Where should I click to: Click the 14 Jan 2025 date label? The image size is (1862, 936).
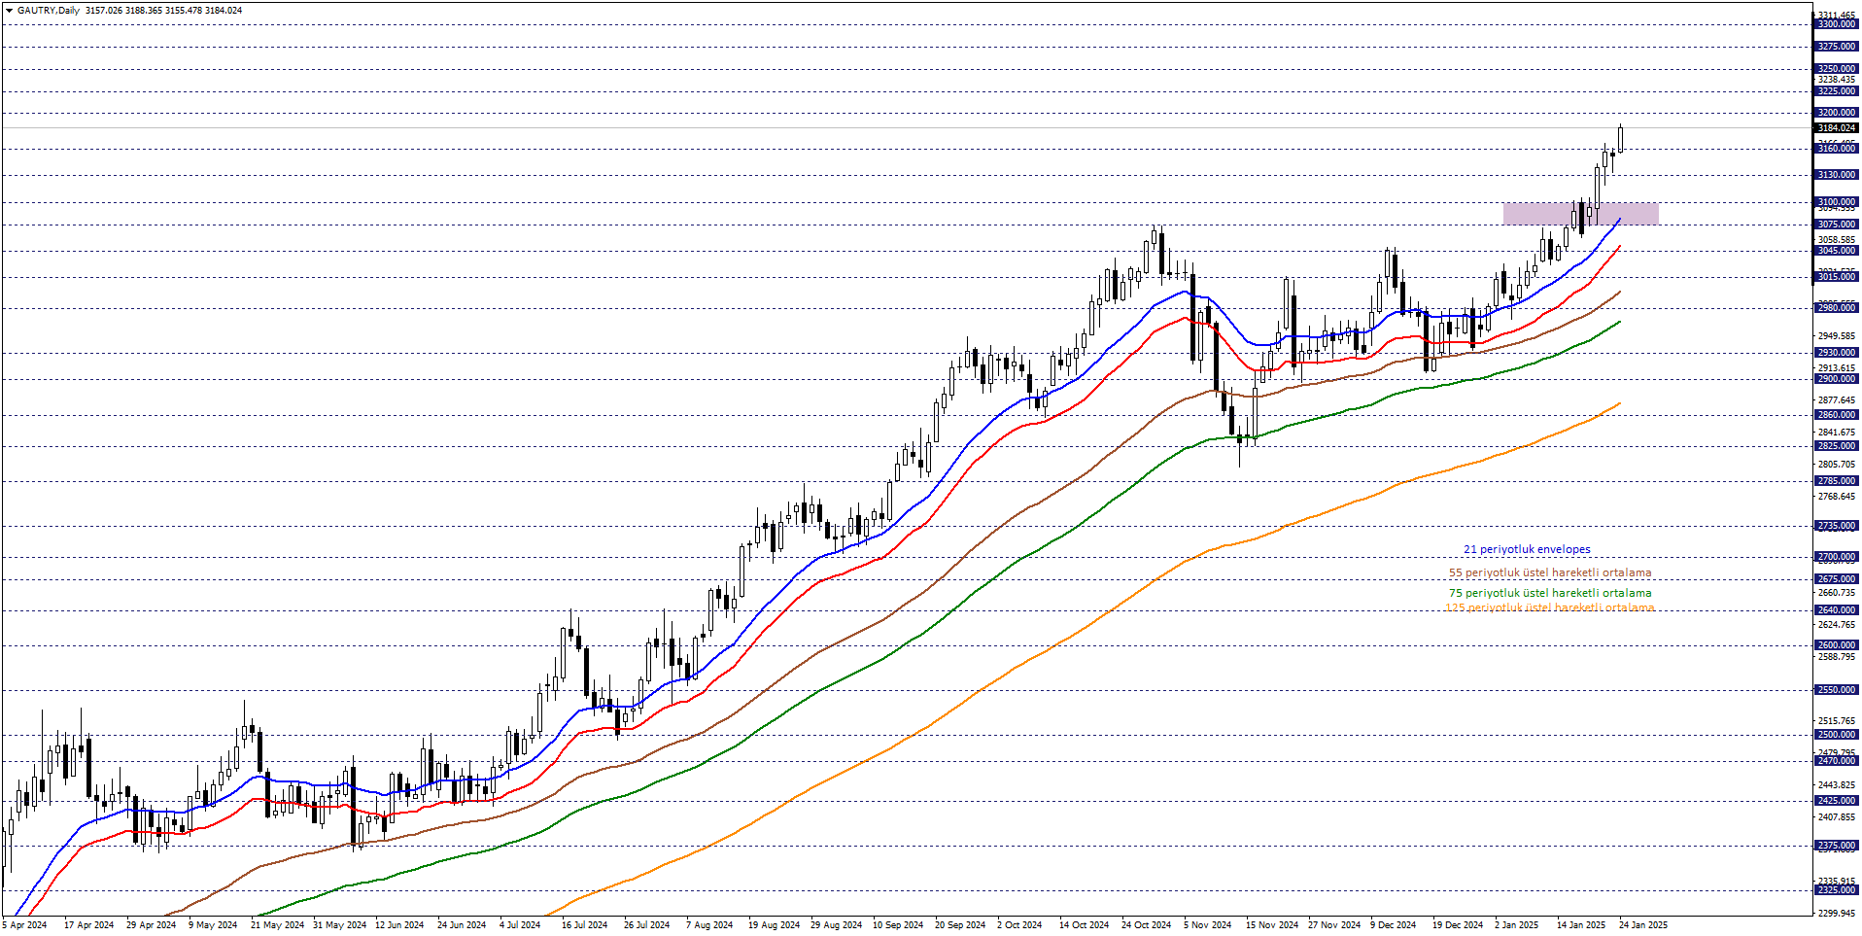(x=1581, y=925)
